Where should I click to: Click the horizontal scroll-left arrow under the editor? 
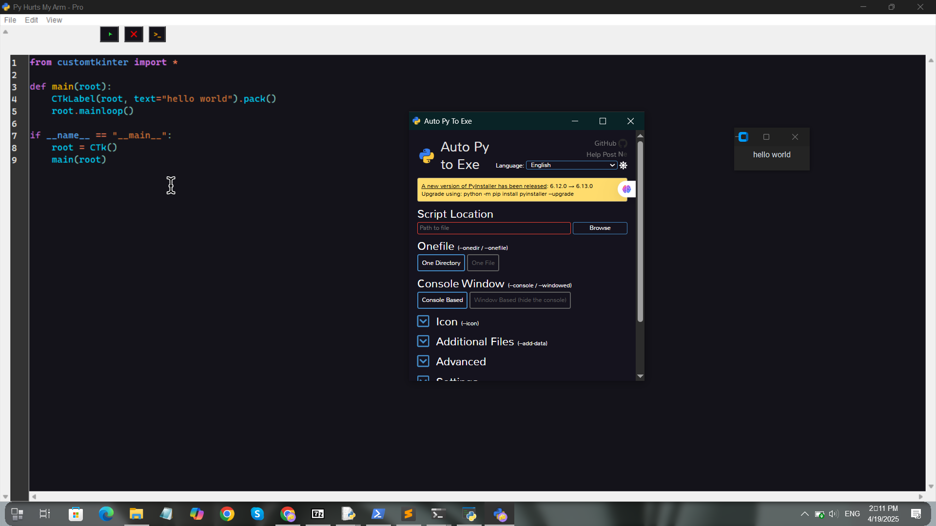tap(34, 497)
